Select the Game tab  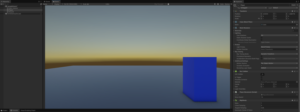[56, 1]
